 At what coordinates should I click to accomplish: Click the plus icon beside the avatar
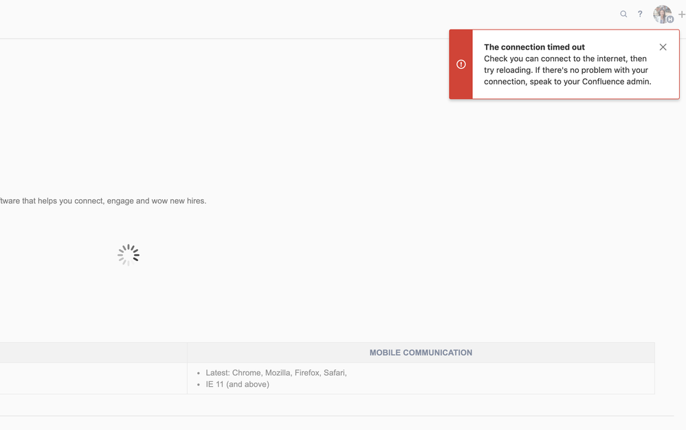[x=682, y=14]
